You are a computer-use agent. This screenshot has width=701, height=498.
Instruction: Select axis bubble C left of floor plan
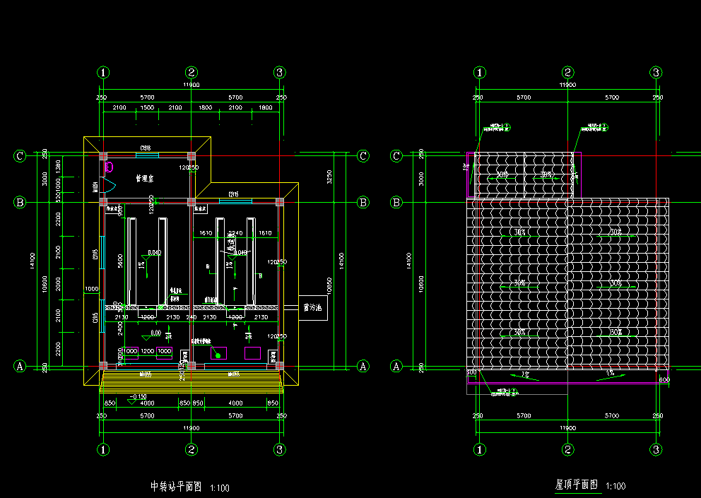tap(20, 155)
